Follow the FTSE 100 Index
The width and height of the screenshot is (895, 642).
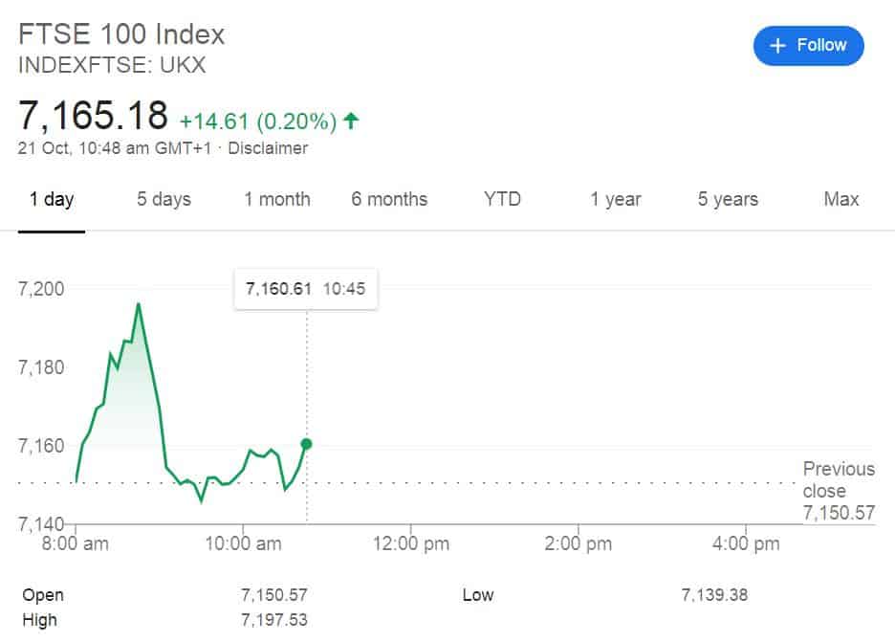coord(809,45)
